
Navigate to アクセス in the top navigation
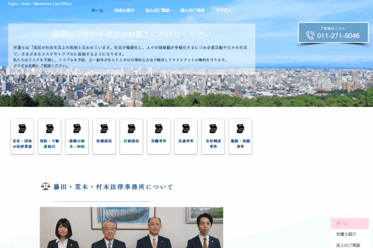223,10
